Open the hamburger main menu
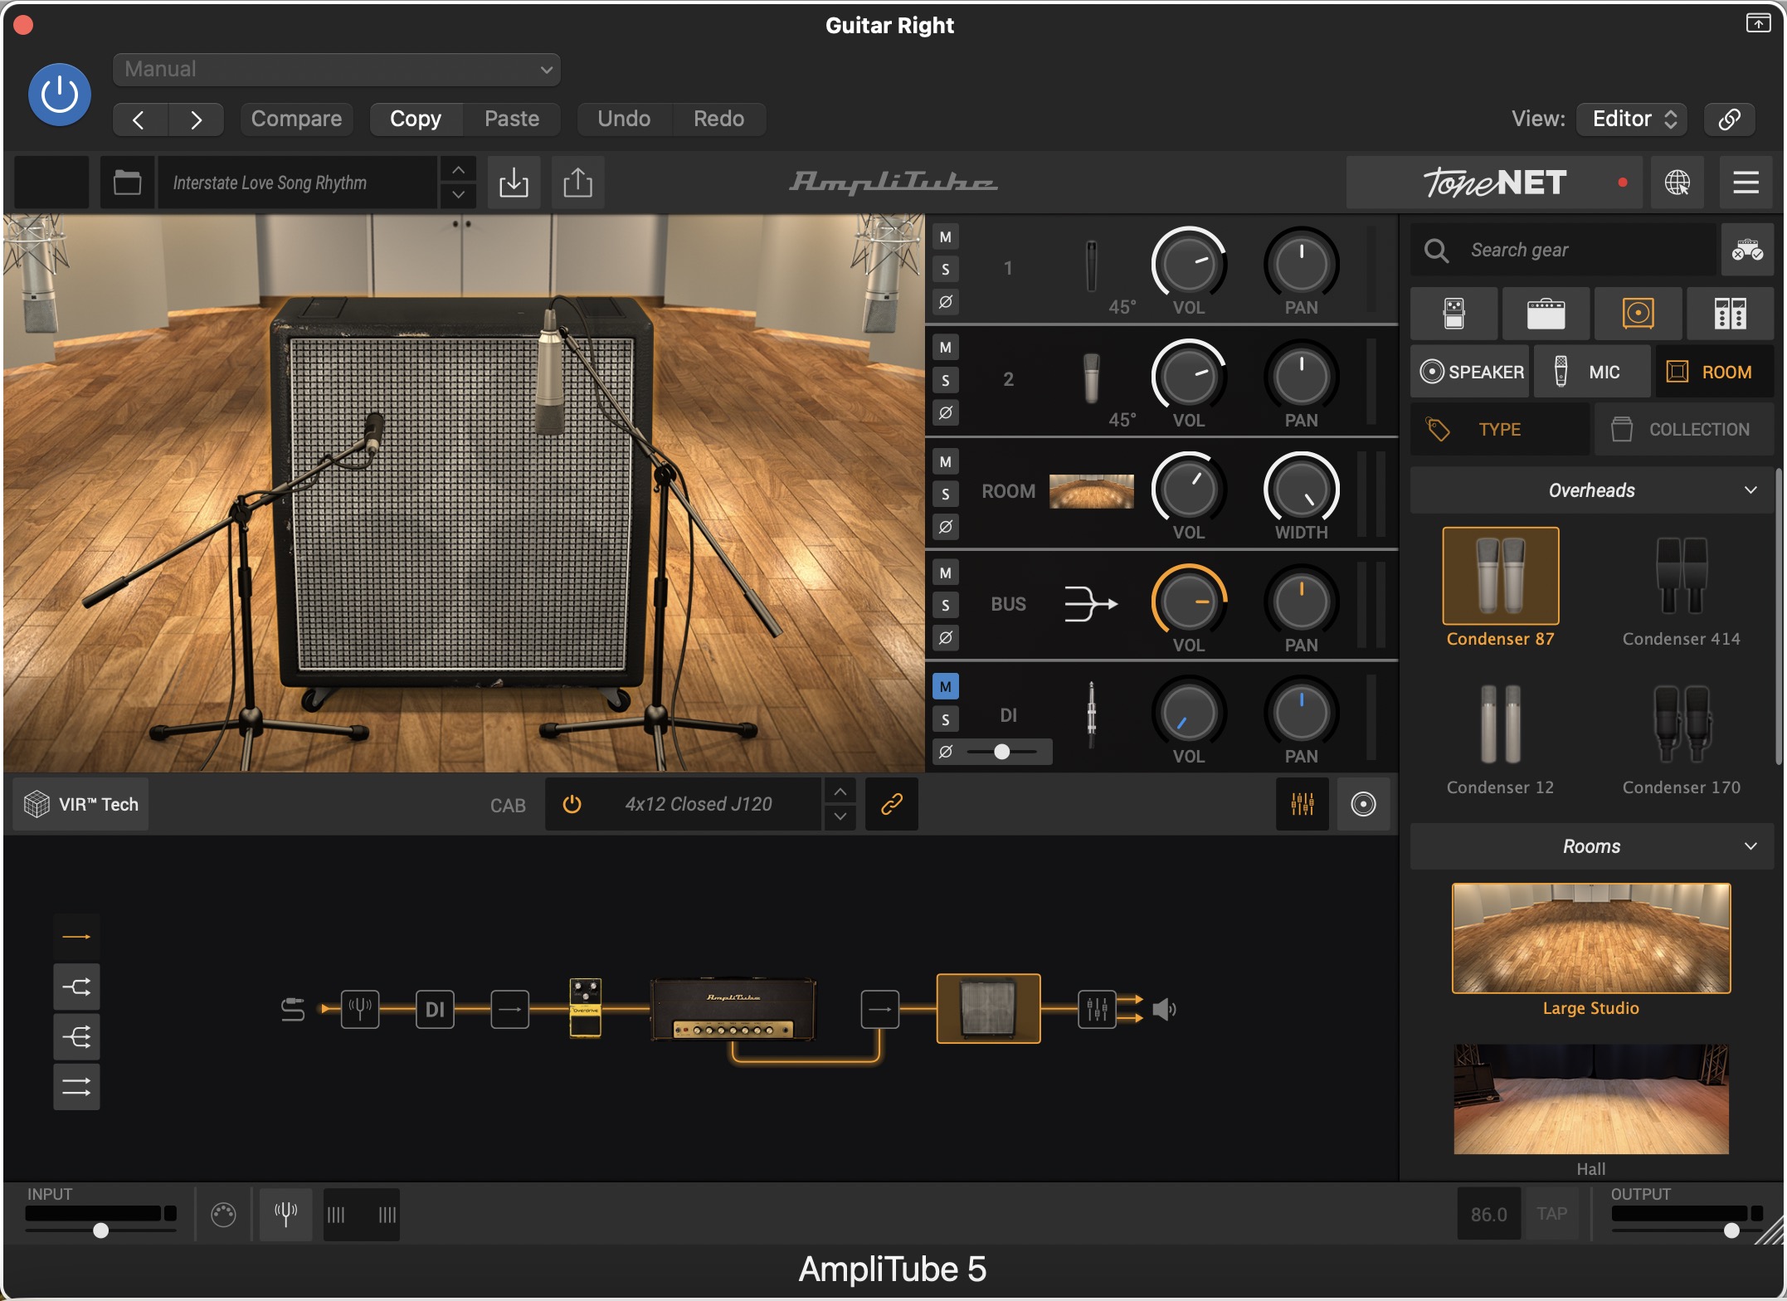 pyautogui.click(x=1746, y=182)
